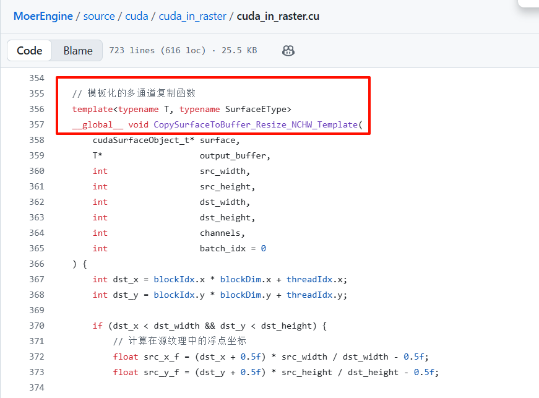Open the Copilot icon in file header

click(288, 51)
